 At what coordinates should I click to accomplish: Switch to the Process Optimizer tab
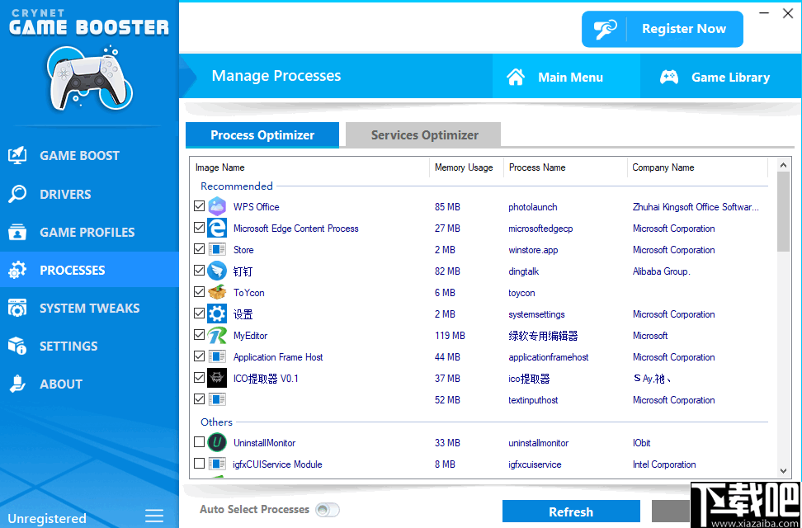pyautogui.click(x=262, y=135)
